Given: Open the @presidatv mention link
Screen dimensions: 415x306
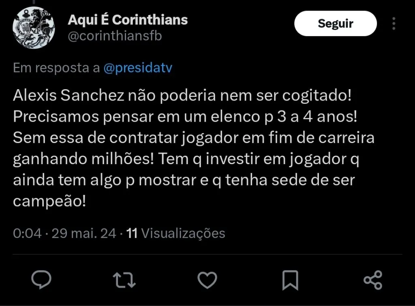Looking at the screenshot, I should [138, 68].
